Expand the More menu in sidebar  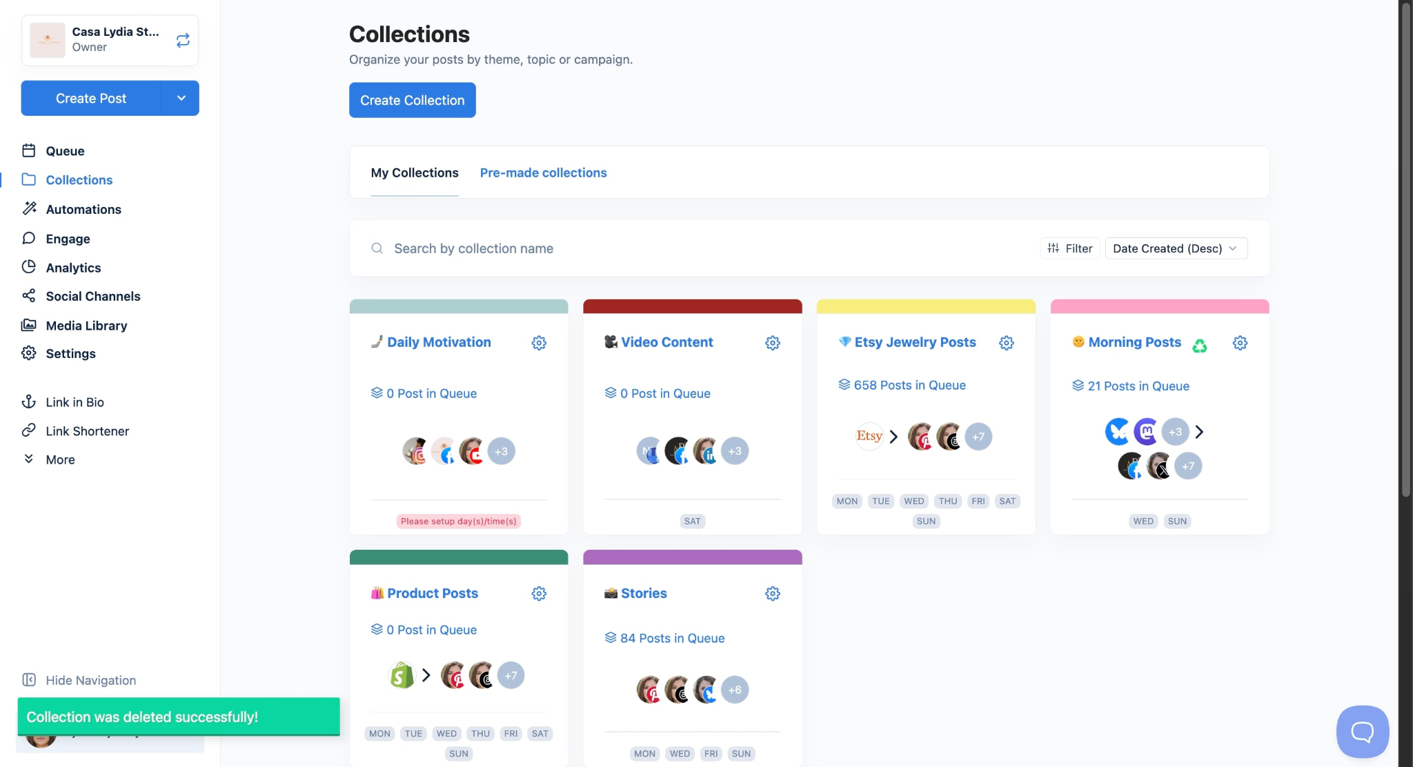click(60, 459)
